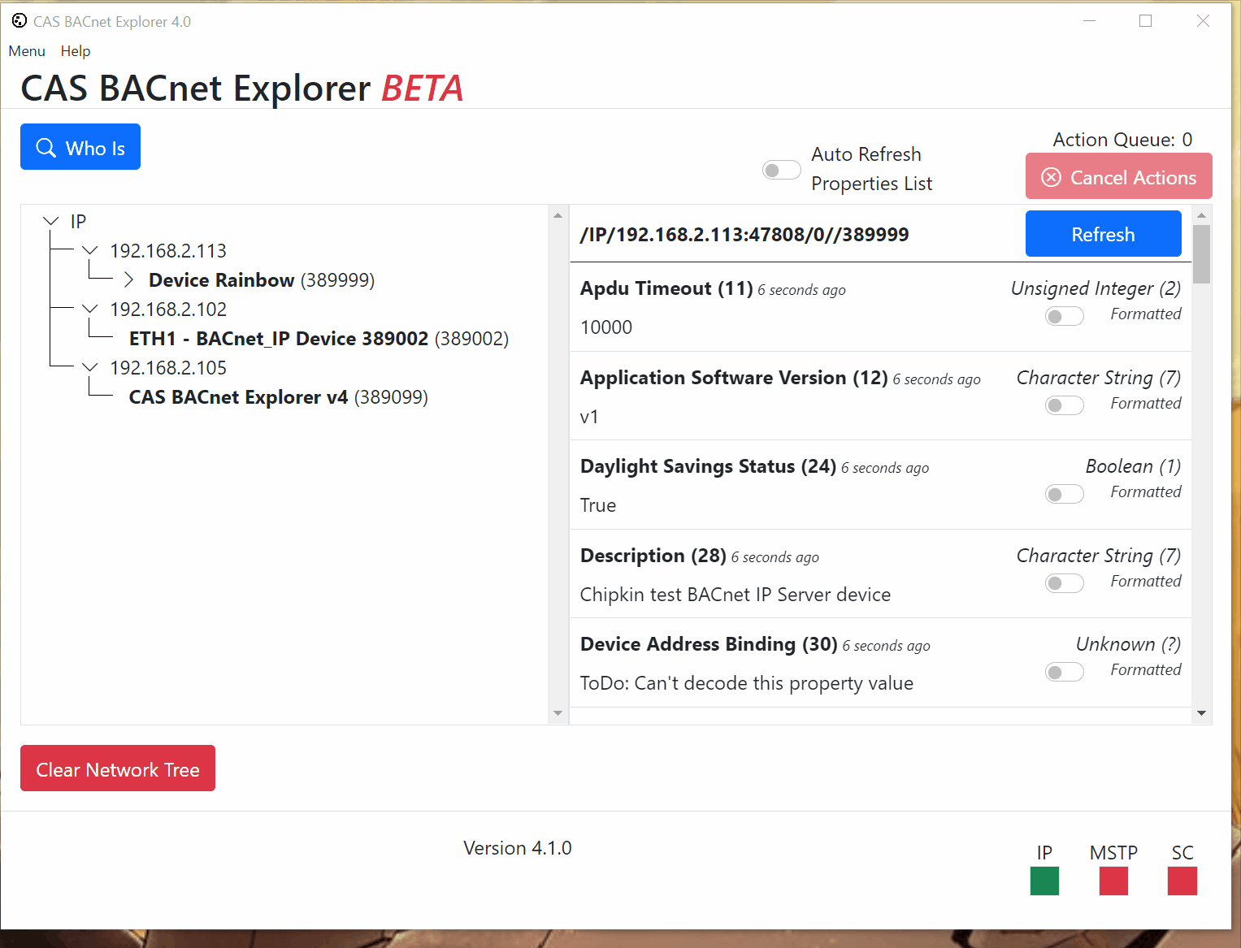
Task: Click the Chipkin test BACnet IP Server device text
Action: (x=735, y=595)
